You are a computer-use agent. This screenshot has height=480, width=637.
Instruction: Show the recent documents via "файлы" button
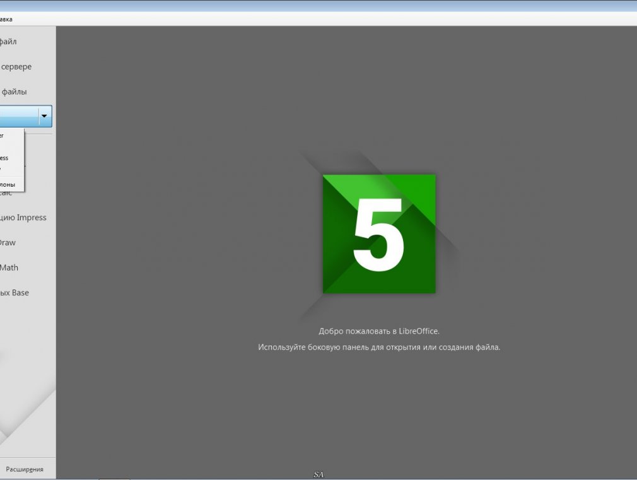pos(14,92)
